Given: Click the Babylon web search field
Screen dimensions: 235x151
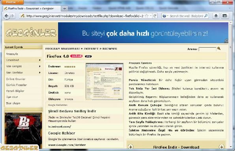Looking at the screenshot, I should [186, 16].
